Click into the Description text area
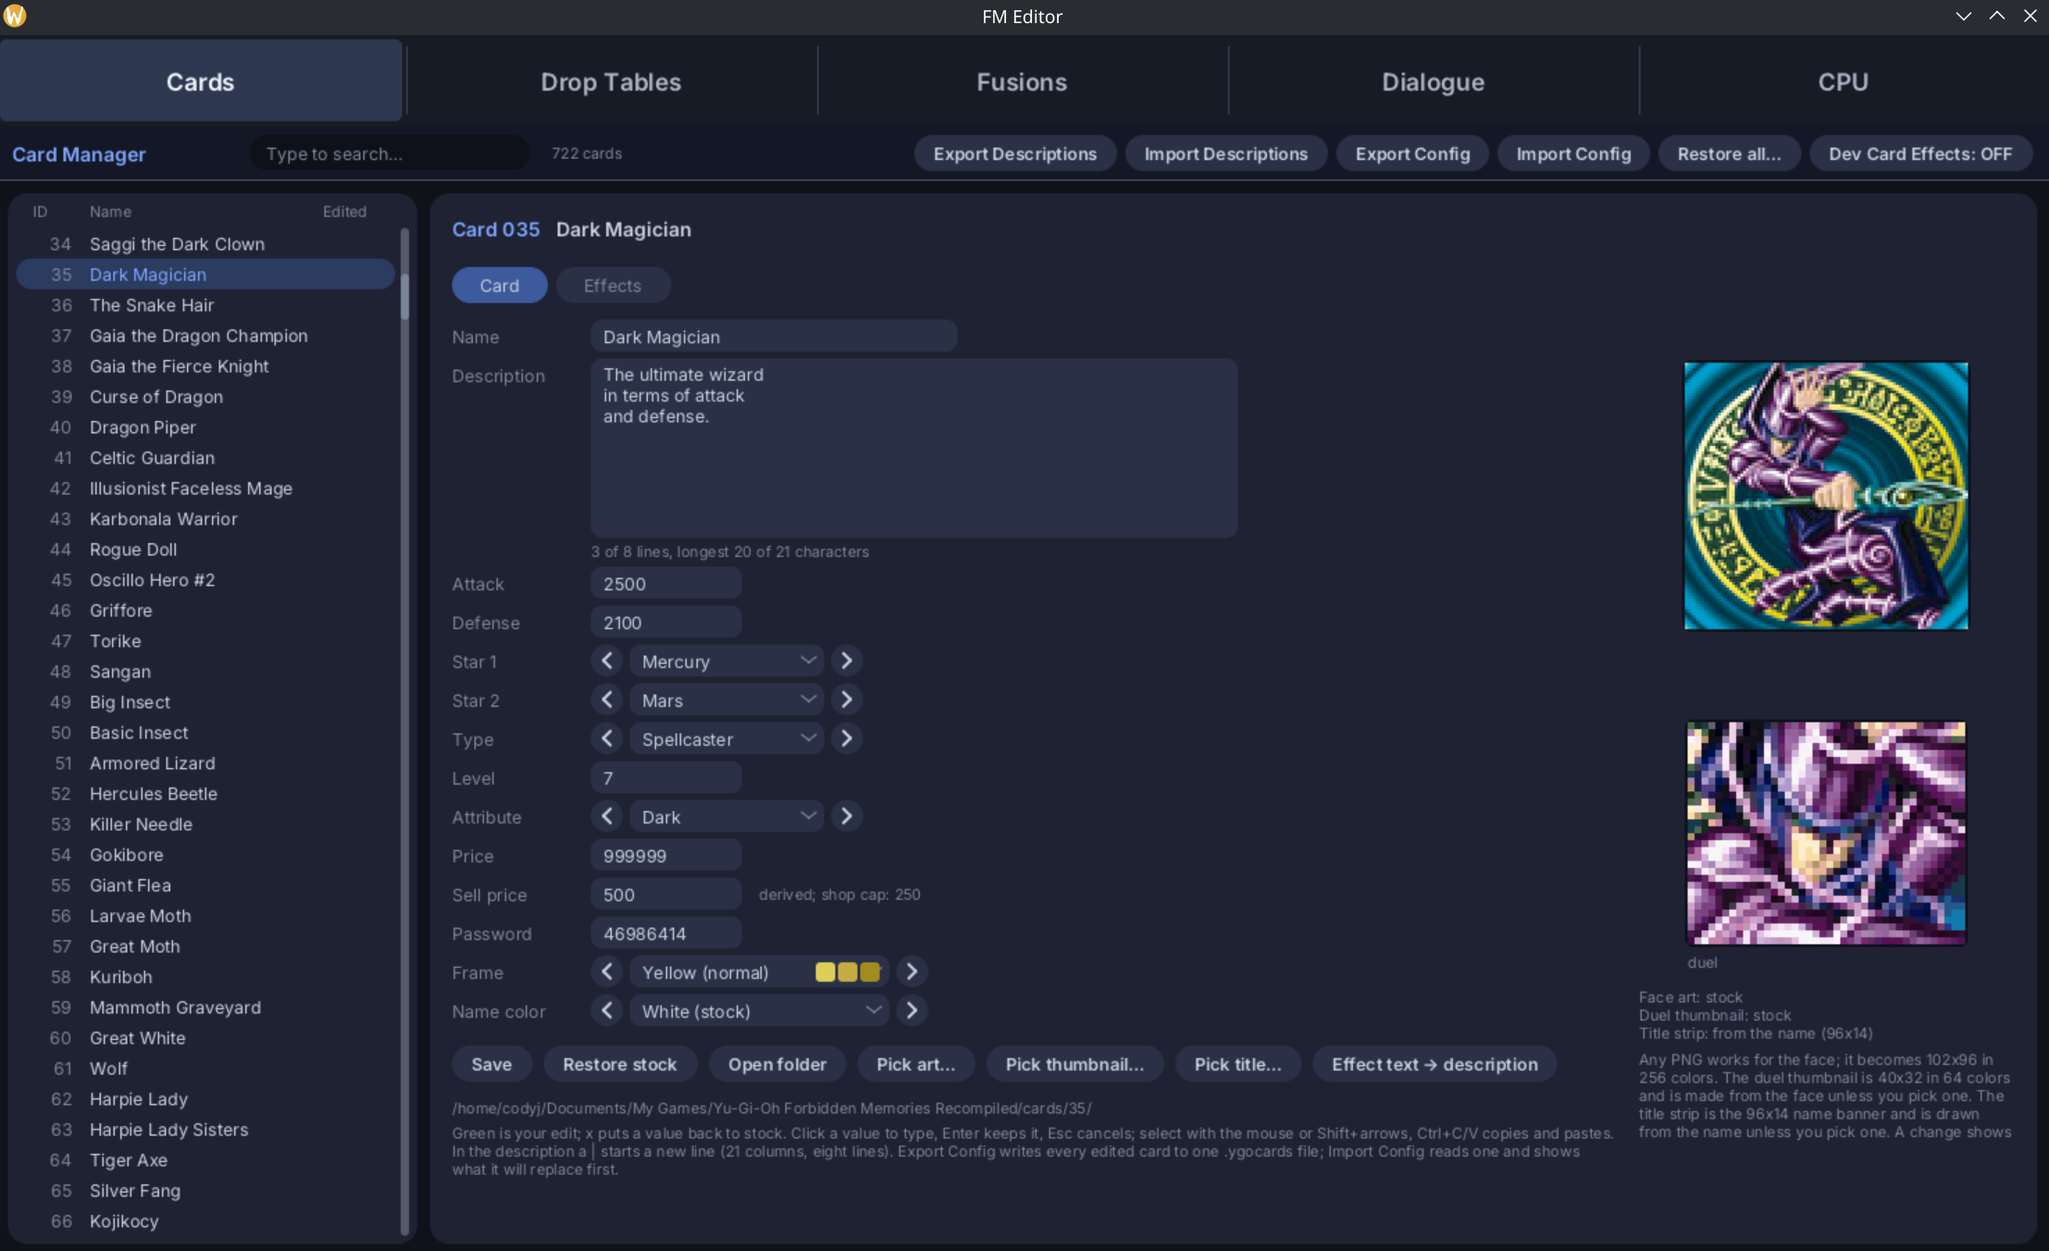 tap(914, 448)
